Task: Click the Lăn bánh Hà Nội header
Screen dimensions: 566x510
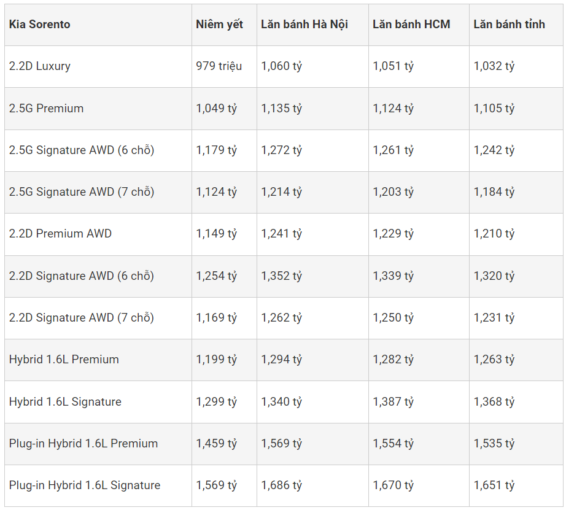Action: click(x=304, y=25)
